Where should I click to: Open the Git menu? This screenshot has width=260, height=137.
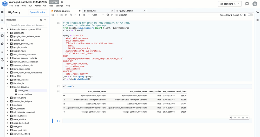(45, 6)
